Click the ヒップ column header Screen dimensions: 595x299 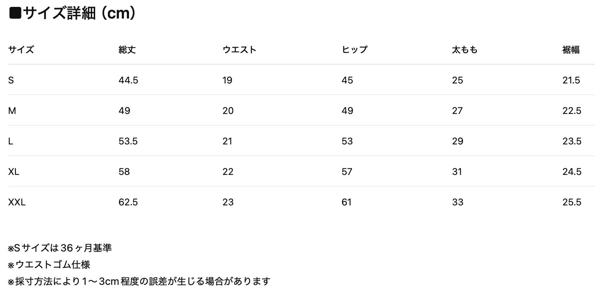tap(355, 50)
